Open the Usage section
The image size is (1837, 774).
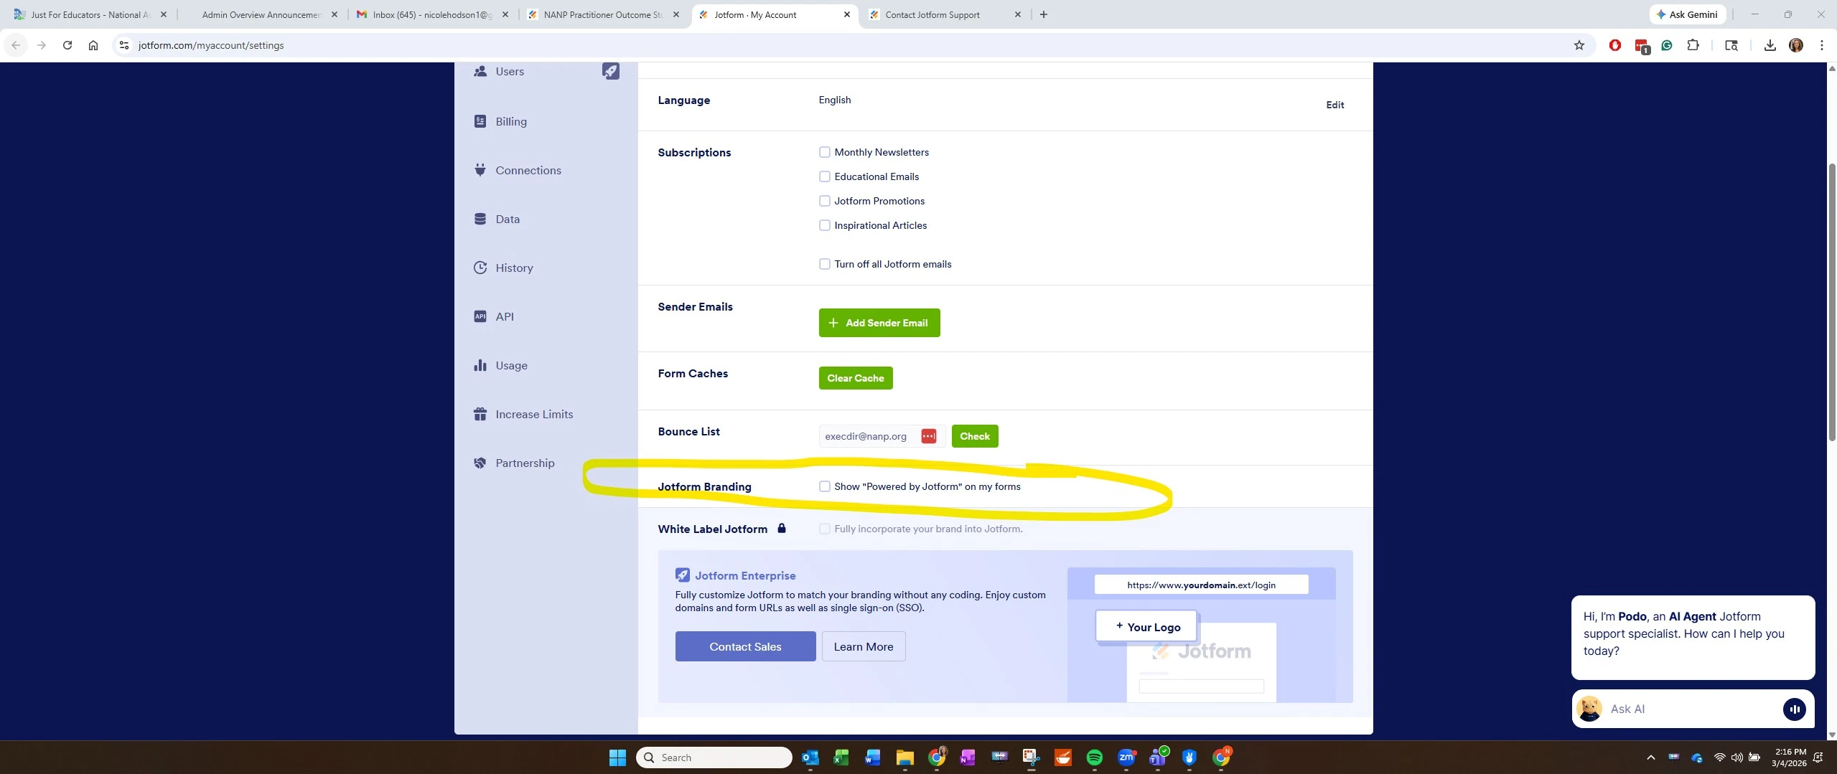(510, 365)
